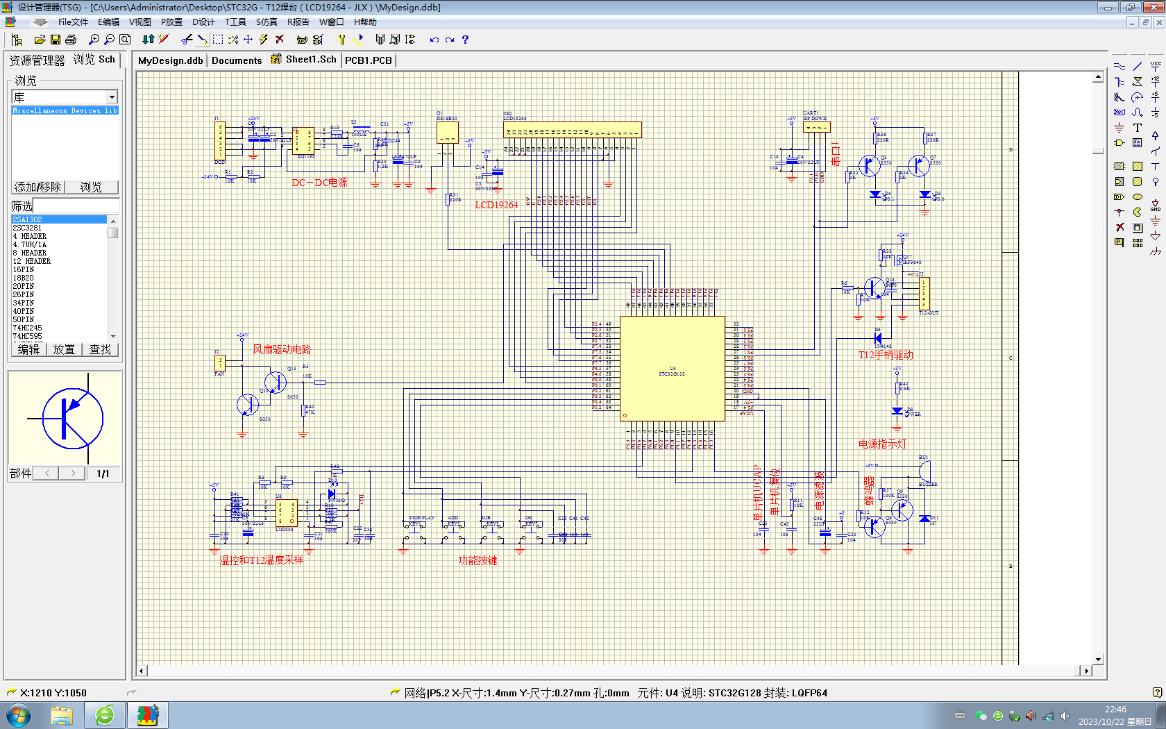
Task: Select the red X No ERC tool
Action: [x=1119, y=227]
